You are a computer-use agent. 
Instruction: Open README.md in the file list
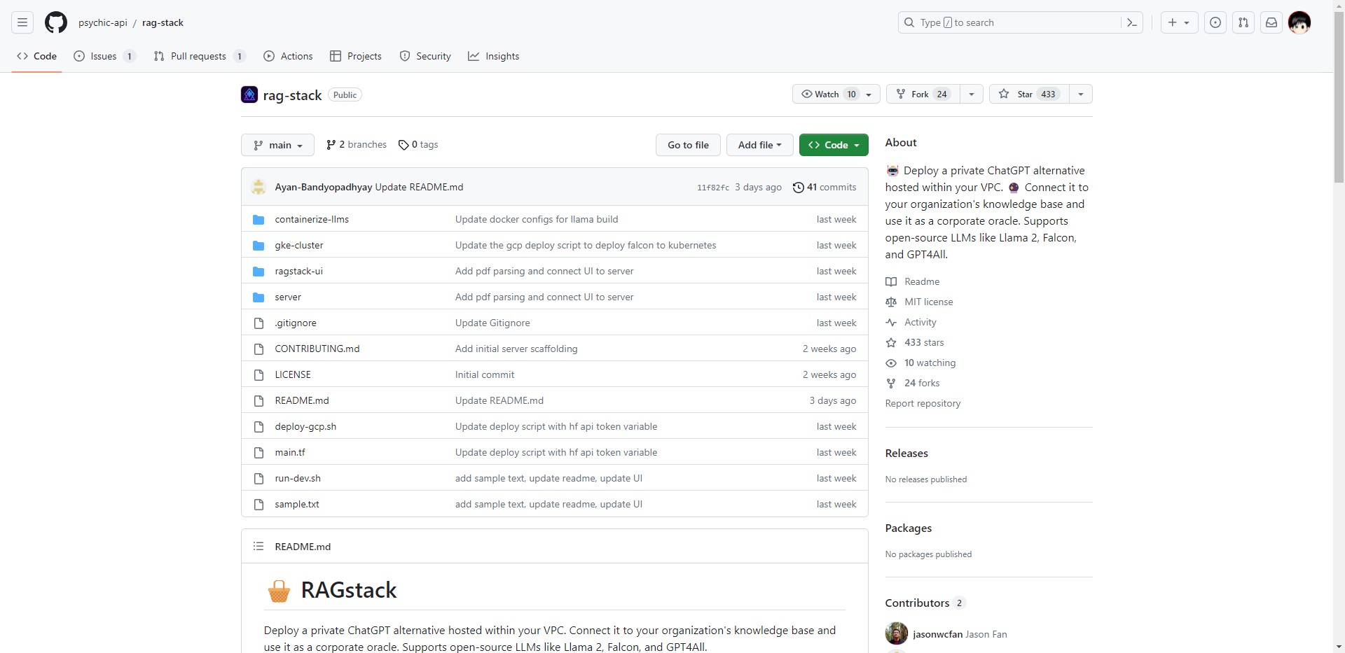(x=302, y=400)
